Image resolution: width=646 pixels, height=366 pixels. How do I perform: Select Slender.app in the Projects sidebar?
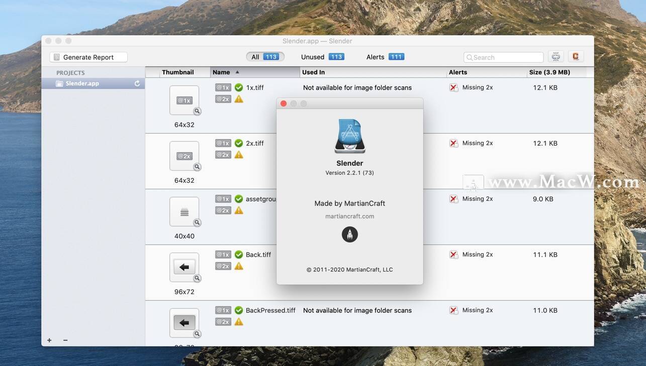click(x=82, y=83)
